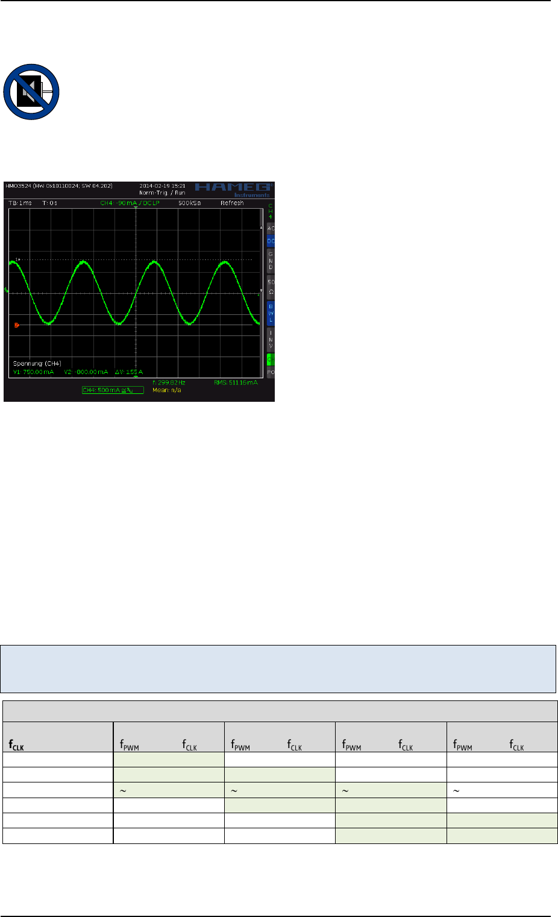The height and width of the screenshot is (917, 558).
Task: Click the red trigger level marker
Action: click(16, 325)
